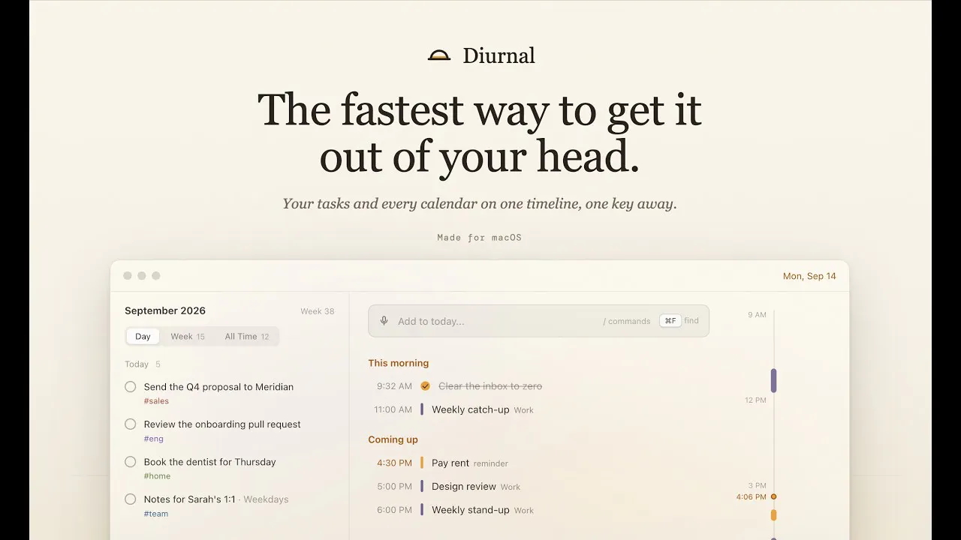Screen dimensions: 961x540
Task: Click the 11:00 AM time label
Action: 393,409
